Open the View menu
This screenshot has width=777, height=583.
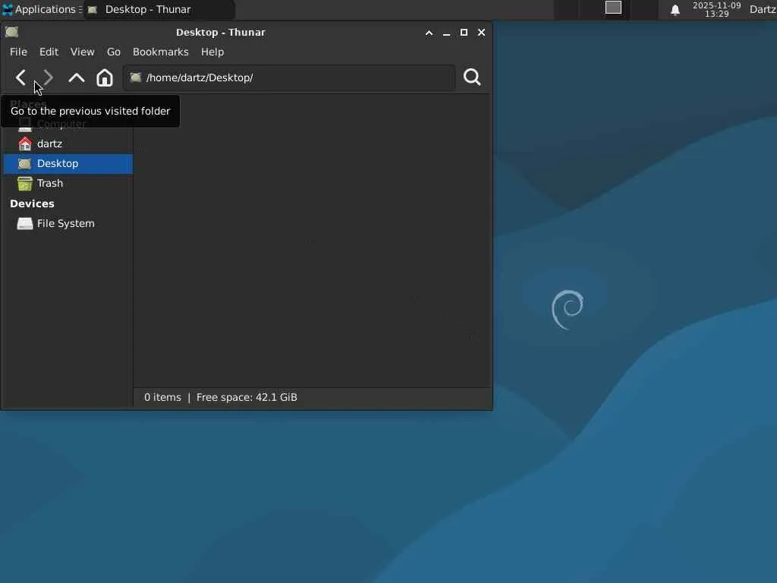(x=82, y=52)
